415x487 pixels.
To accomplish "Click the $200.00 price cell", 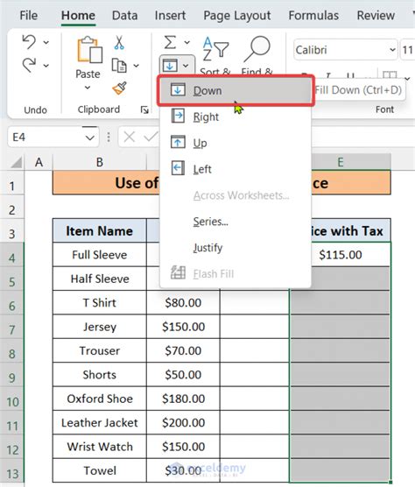I will [x=183, y=422].
